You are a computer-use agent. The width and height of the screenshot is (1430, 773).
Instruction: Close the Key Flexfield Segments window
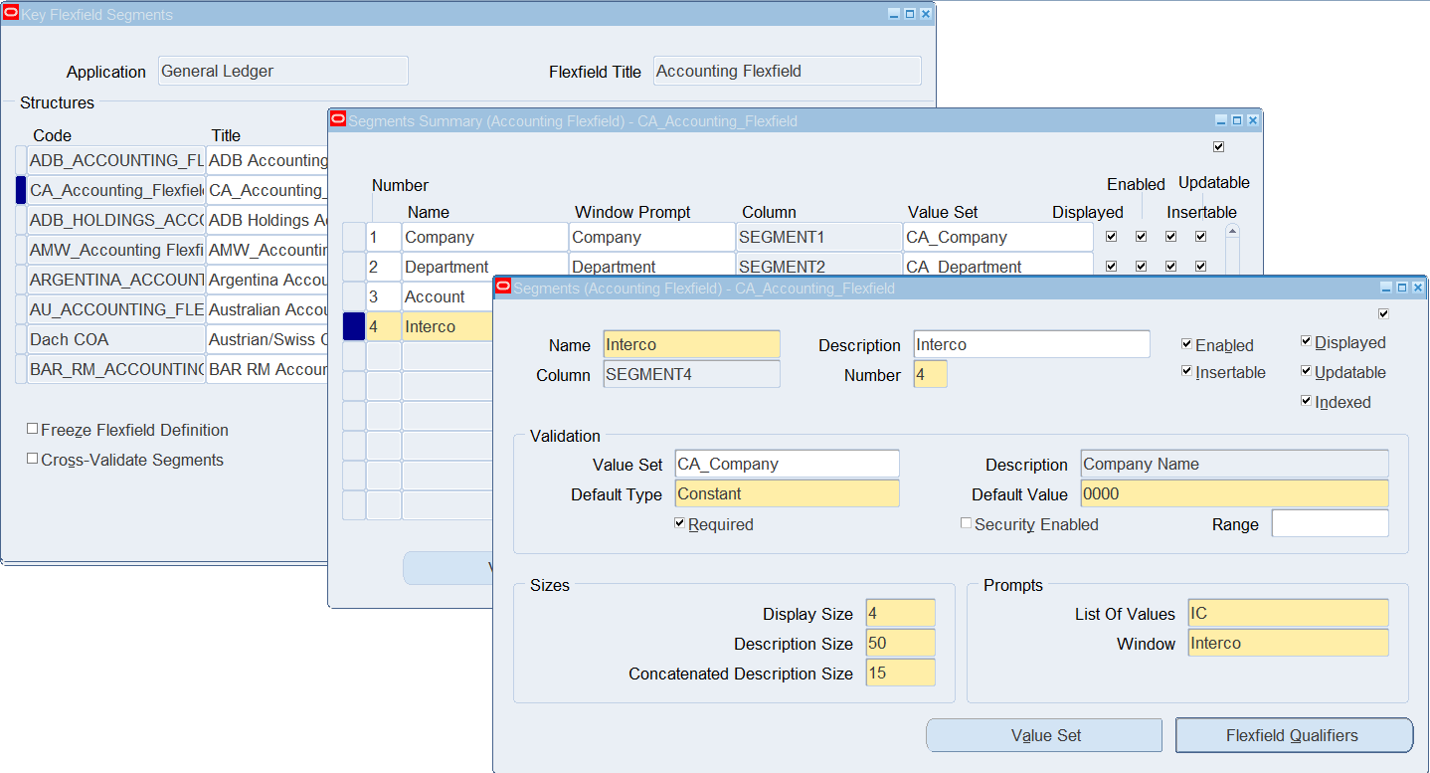(x=926, y=15)
